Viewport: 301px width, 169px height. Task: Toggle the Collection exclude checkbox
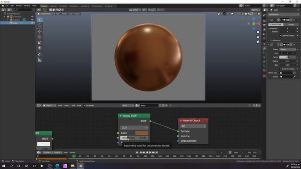8,17
